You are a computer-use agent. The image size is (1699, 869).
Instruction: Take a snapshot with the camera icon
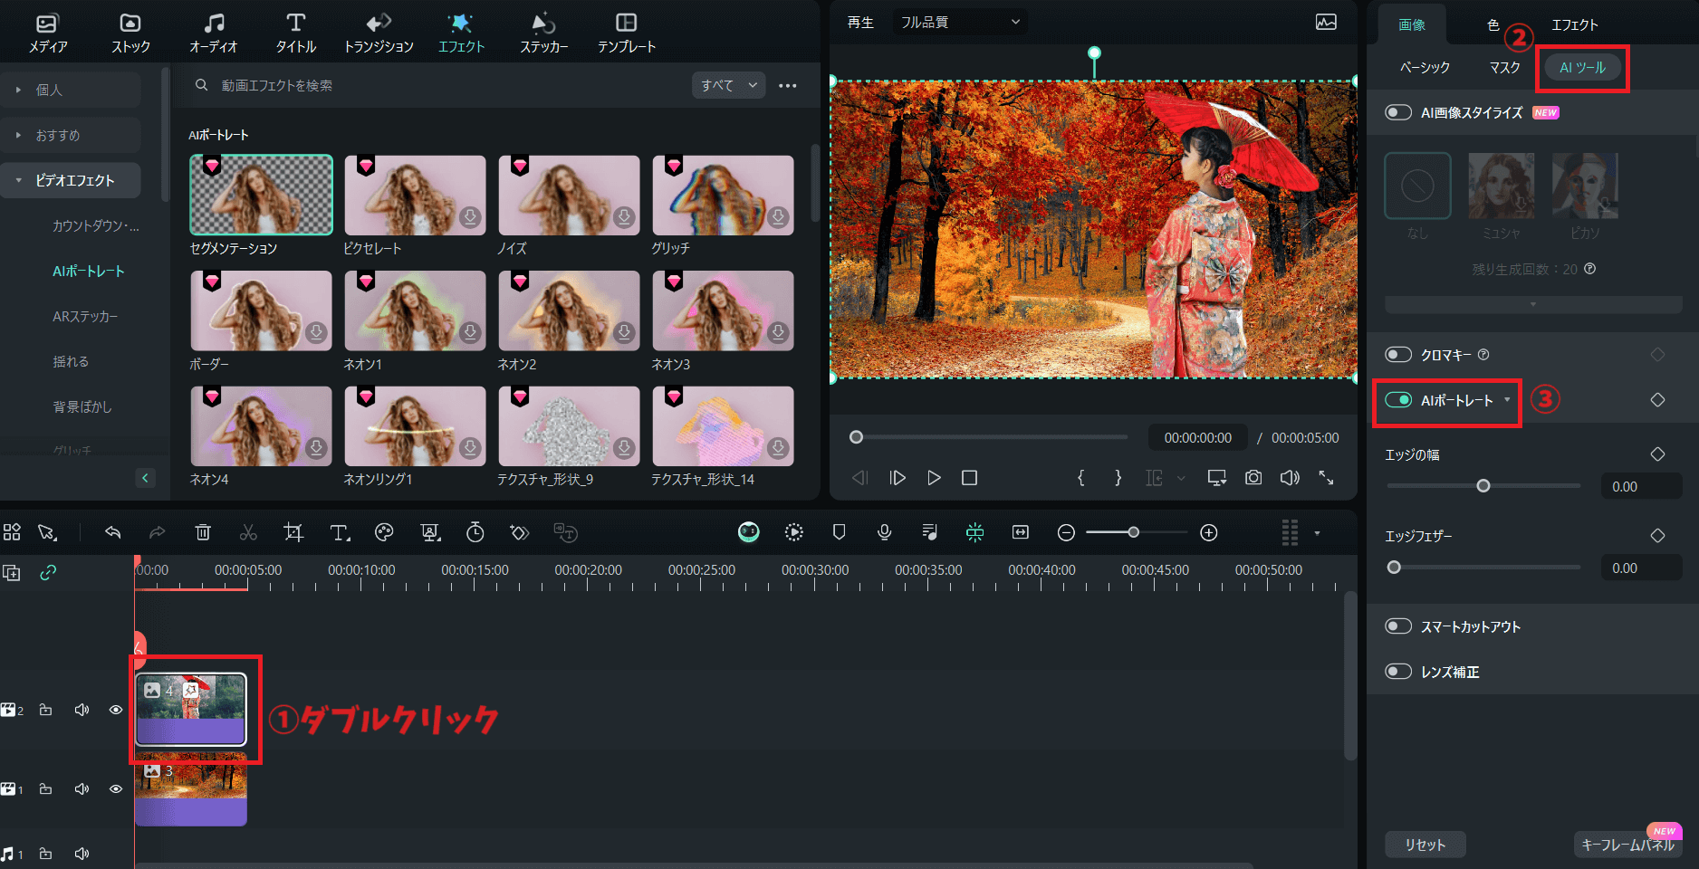click(x=1253, y=478)
